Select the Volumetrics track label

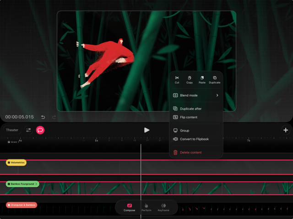coord(17,162)
